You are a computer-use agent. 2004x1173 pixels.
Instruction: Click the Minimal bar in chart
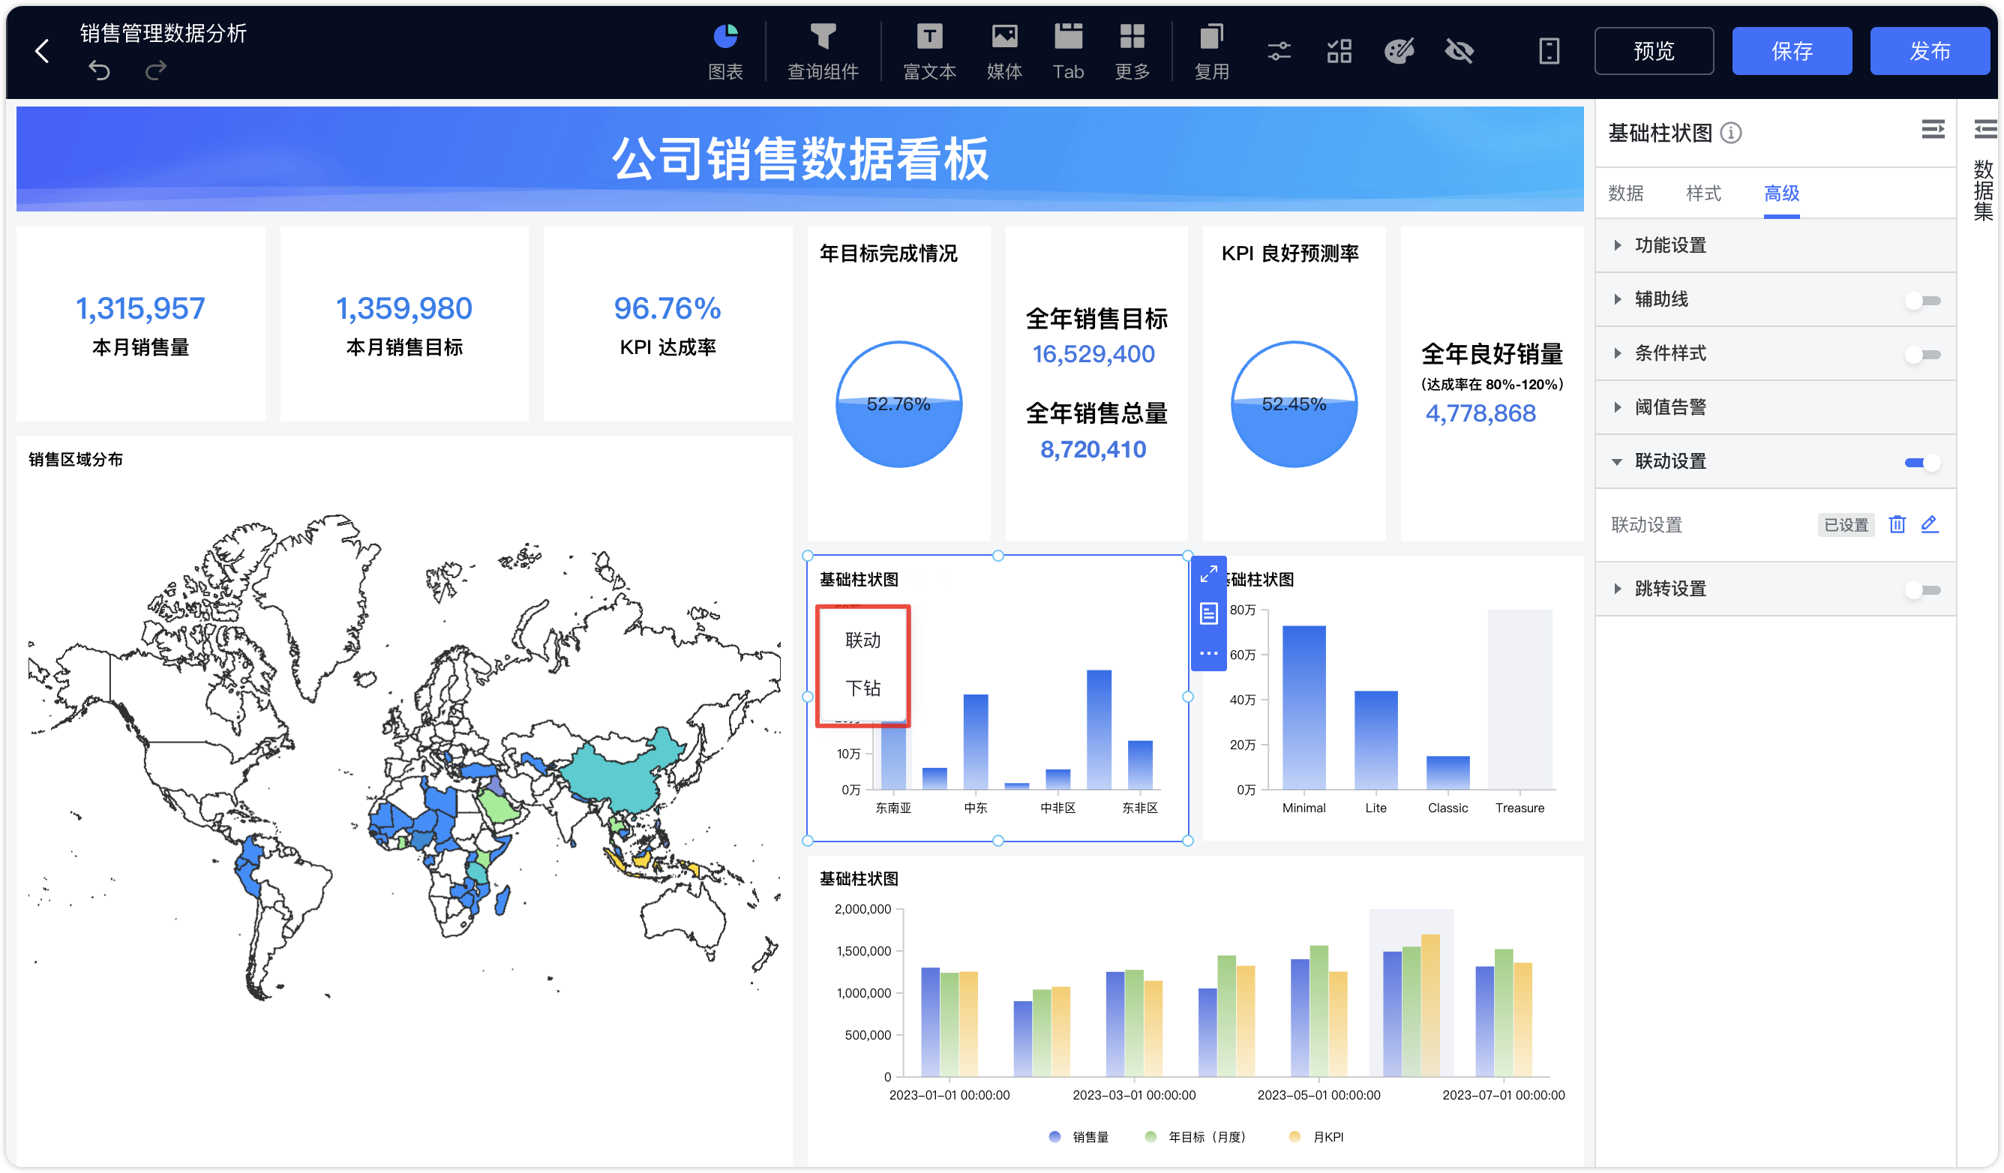click(1303, 708)
